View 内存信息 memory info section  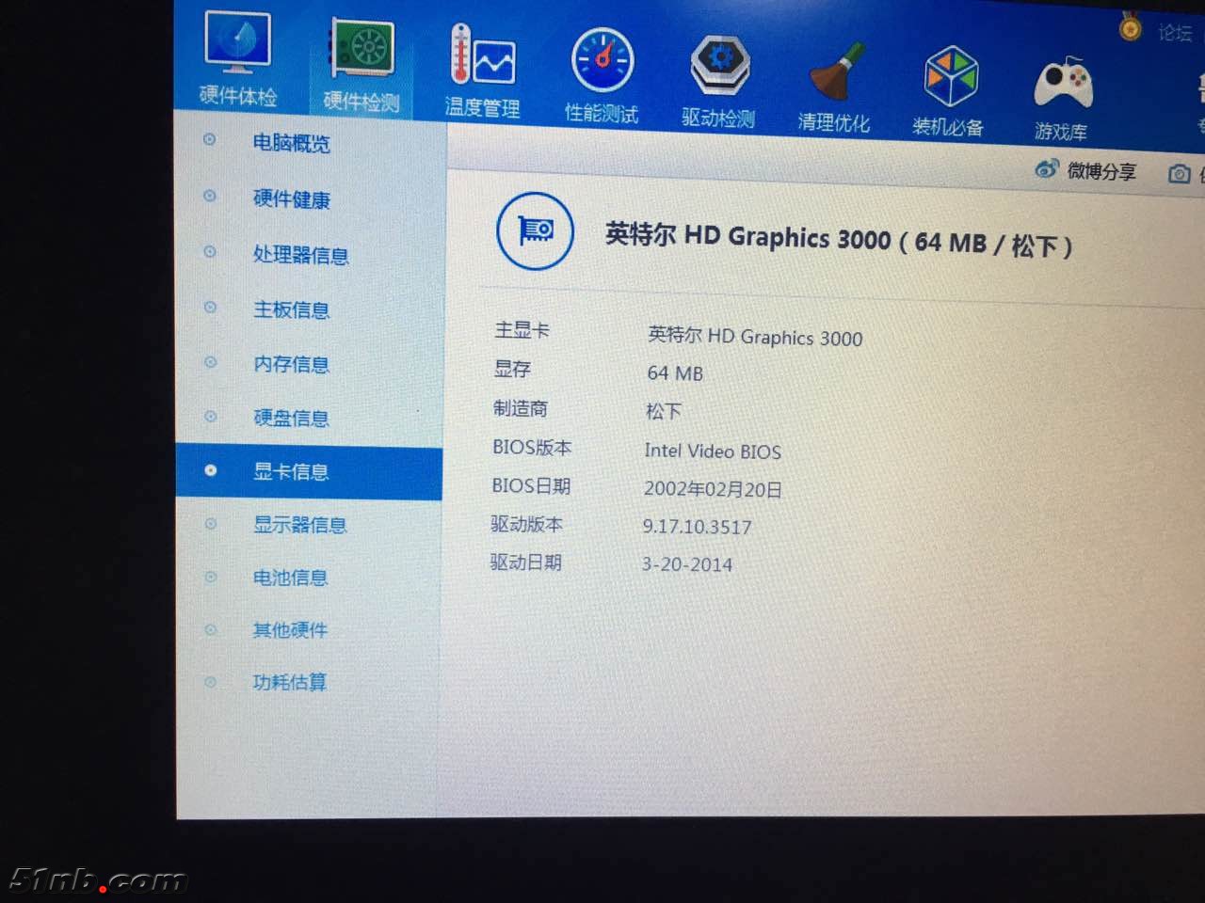291,364
